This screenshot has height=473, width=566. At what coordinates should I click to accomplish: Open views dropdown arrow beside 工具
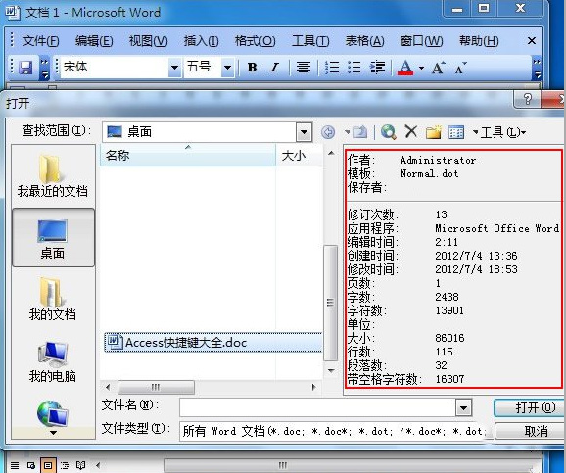[x=475, y=132]
